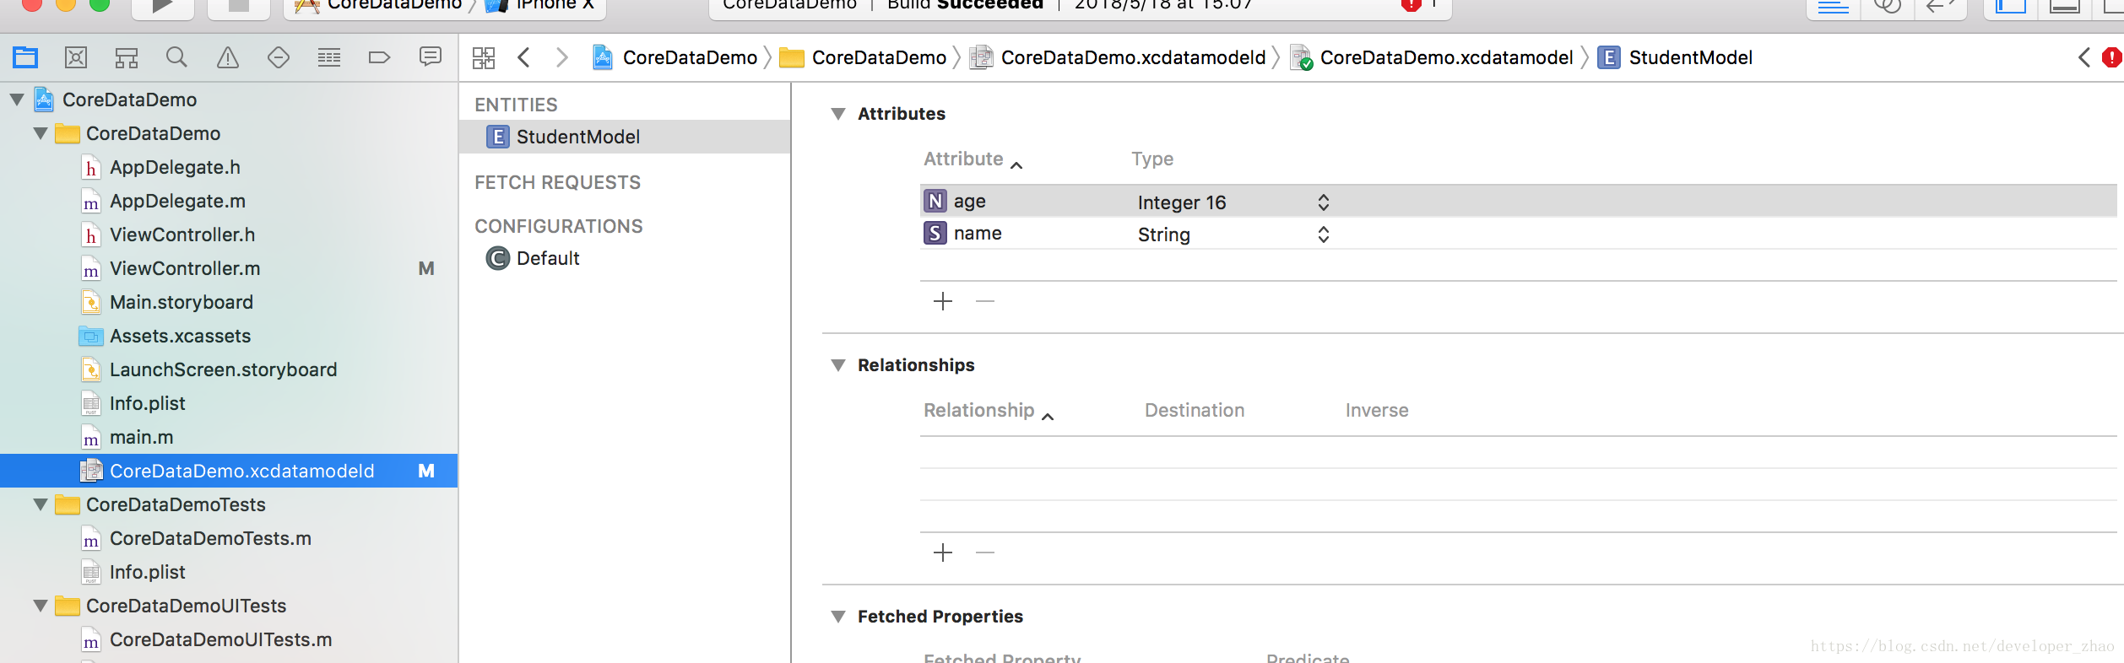Collapse the CoreDataDemo project root
Image resolution: width=2124 pixels, height=663 pixels.
[x=17, y=100]
